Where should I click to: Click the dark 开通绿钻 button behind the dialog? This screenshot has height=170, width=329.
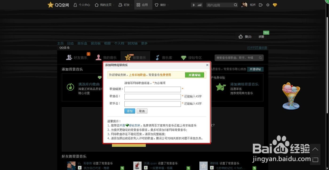pos(255,69)
